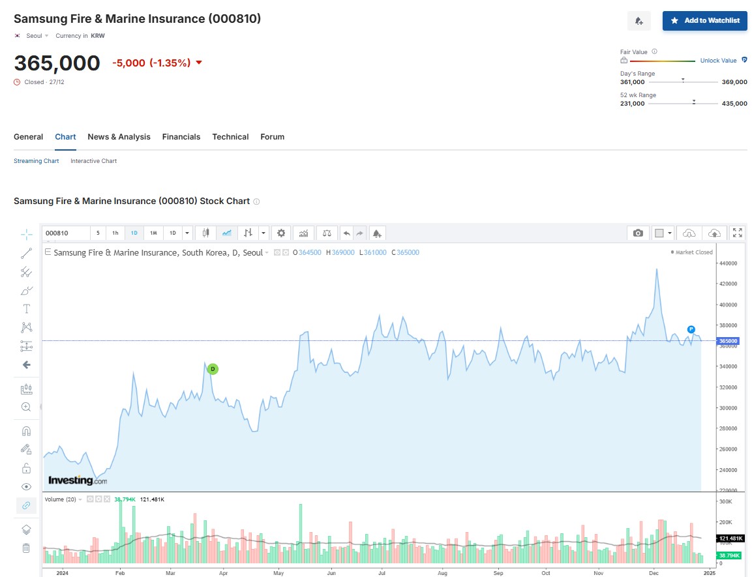
Task: Open the Technical tab
Action: click(231, 137)
